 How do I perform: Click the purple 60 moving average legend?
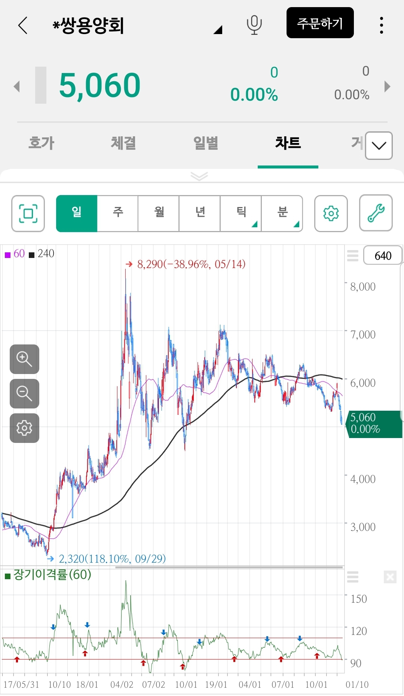click(x=15, y=254)
